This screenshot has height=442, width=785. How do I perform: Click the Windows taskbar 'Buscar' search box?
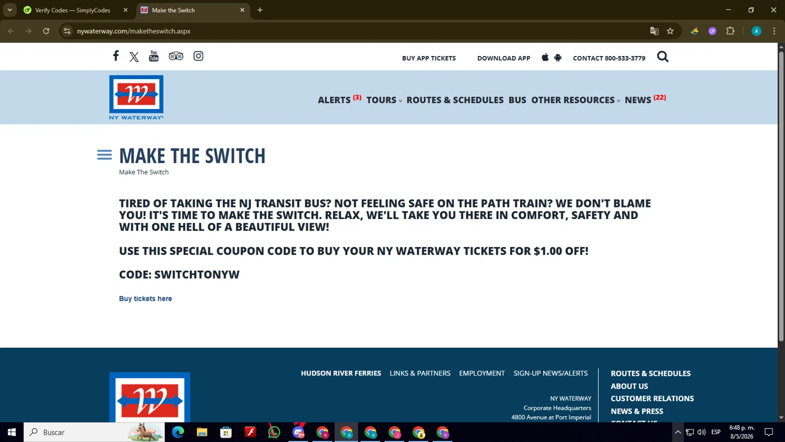click(94, 432)
